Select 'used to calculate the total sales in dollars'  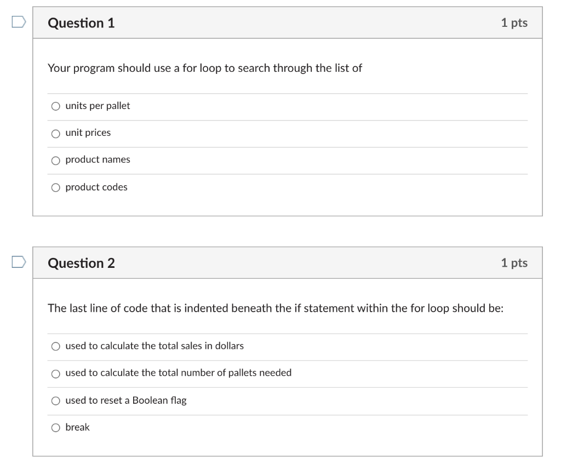(55, 346)
